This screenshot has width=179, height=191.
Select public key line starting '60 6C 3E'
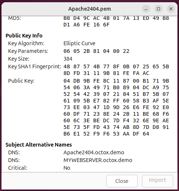tap(116, 120)
